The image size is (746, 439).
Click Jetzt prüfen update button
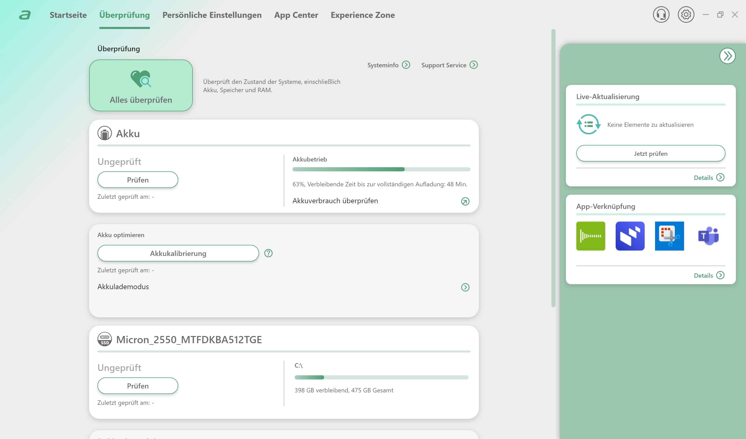click(x=650, y=153)
